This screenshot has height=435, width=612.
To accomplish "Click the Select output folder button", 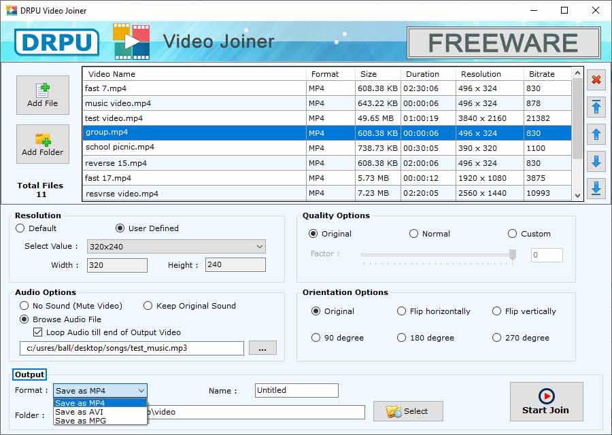I will click(408, 411).
